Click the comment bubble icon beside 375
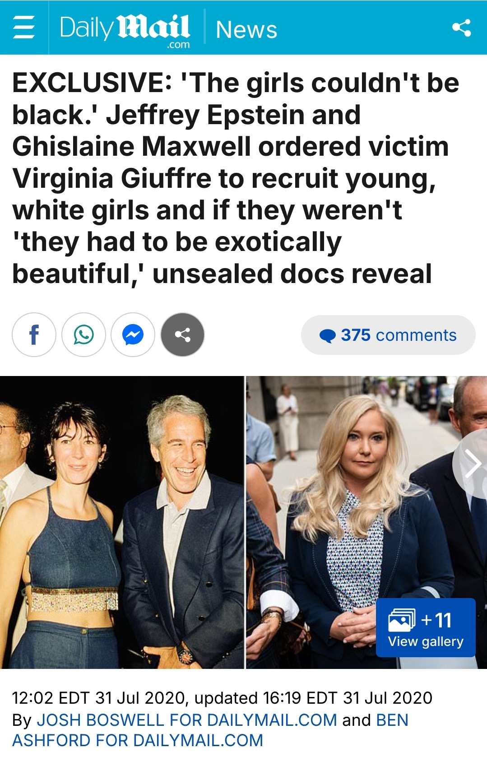This screenshot has width=487, height=766. click(328, 335)
